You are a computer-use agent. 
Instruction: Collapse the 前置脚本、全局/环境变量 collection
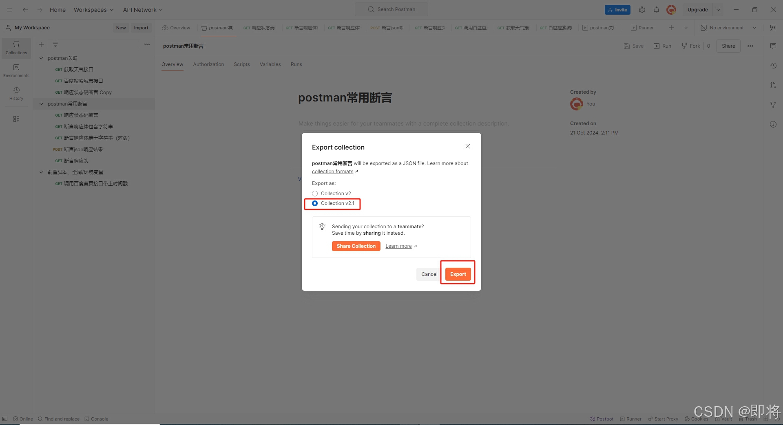coord(41,172)
